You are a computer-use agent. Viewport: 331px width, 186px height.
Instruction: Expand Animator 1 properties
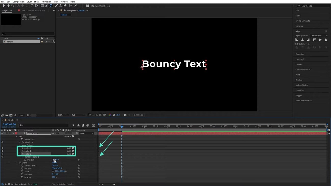[19, 148]
